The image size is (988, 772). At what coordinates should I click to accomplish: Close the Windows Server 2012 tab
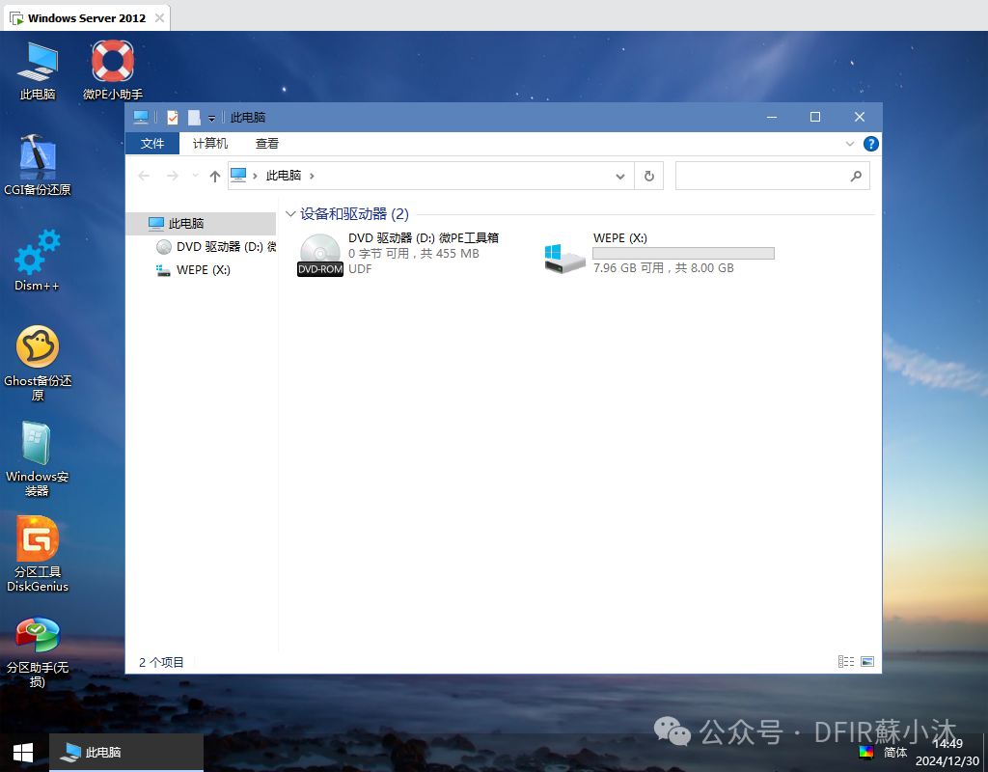pyautogui.click(x=159, y=17)
